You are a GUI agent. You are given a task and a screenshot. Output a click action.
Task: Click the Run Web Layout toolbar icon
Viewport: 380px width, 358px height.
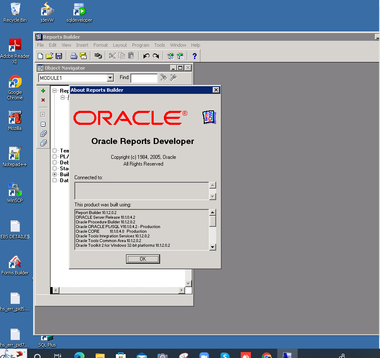(x=171, y=56)
